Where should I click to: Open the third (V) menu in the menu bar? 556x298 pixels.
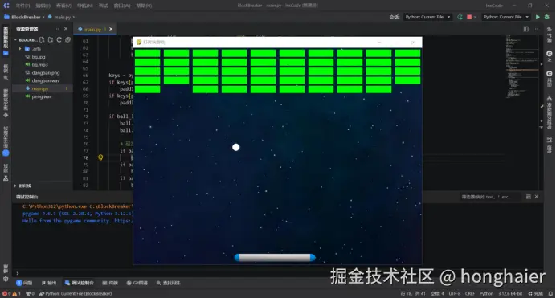point(63,6)
